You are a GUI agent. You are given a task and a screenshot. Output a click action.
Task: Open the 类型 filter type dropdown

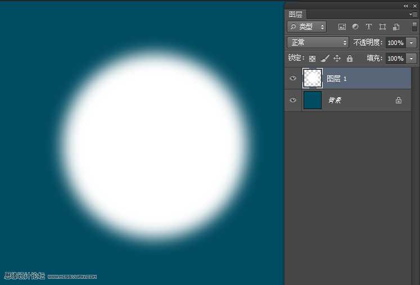coord(307,26)
